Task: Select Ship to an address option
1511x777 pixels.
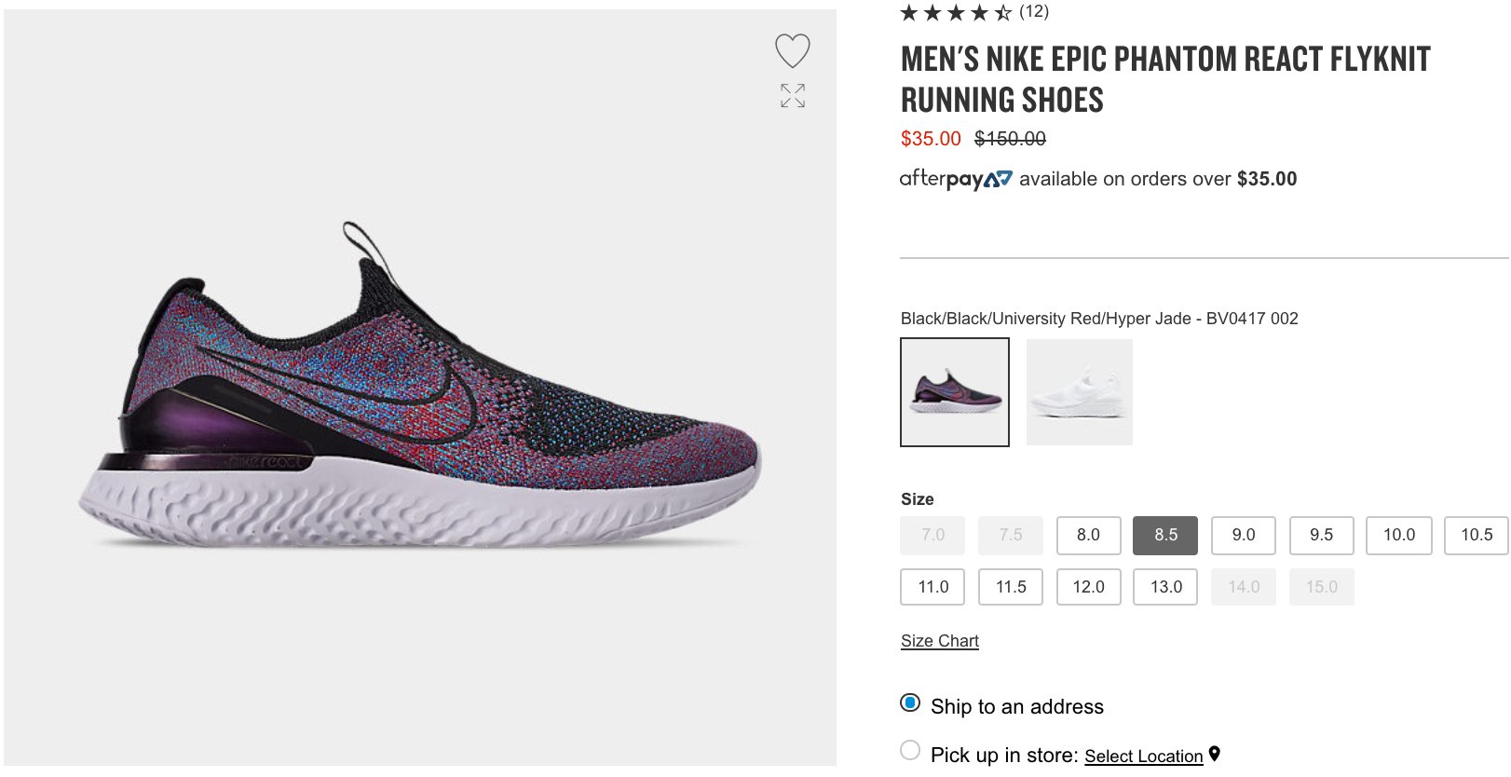Action: tap(910, 703)
